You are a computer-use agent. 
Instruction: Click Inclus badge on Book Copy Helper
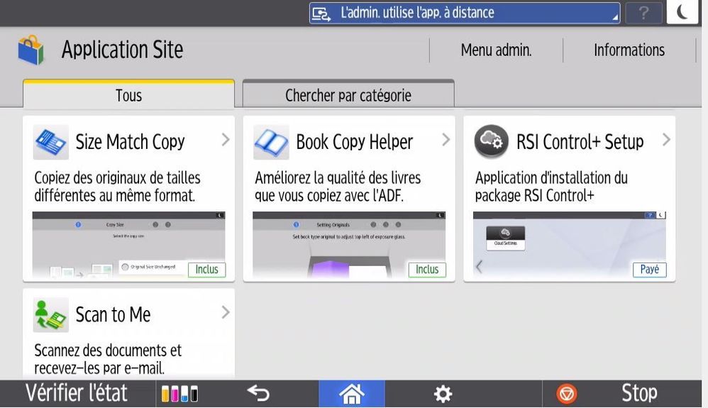(x=427, y=270)
